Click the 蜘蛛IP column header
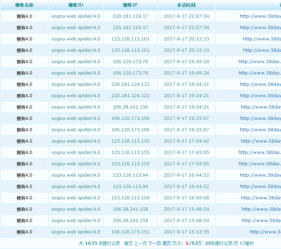Viewport: 281px width, 249px height. (130, 5)
